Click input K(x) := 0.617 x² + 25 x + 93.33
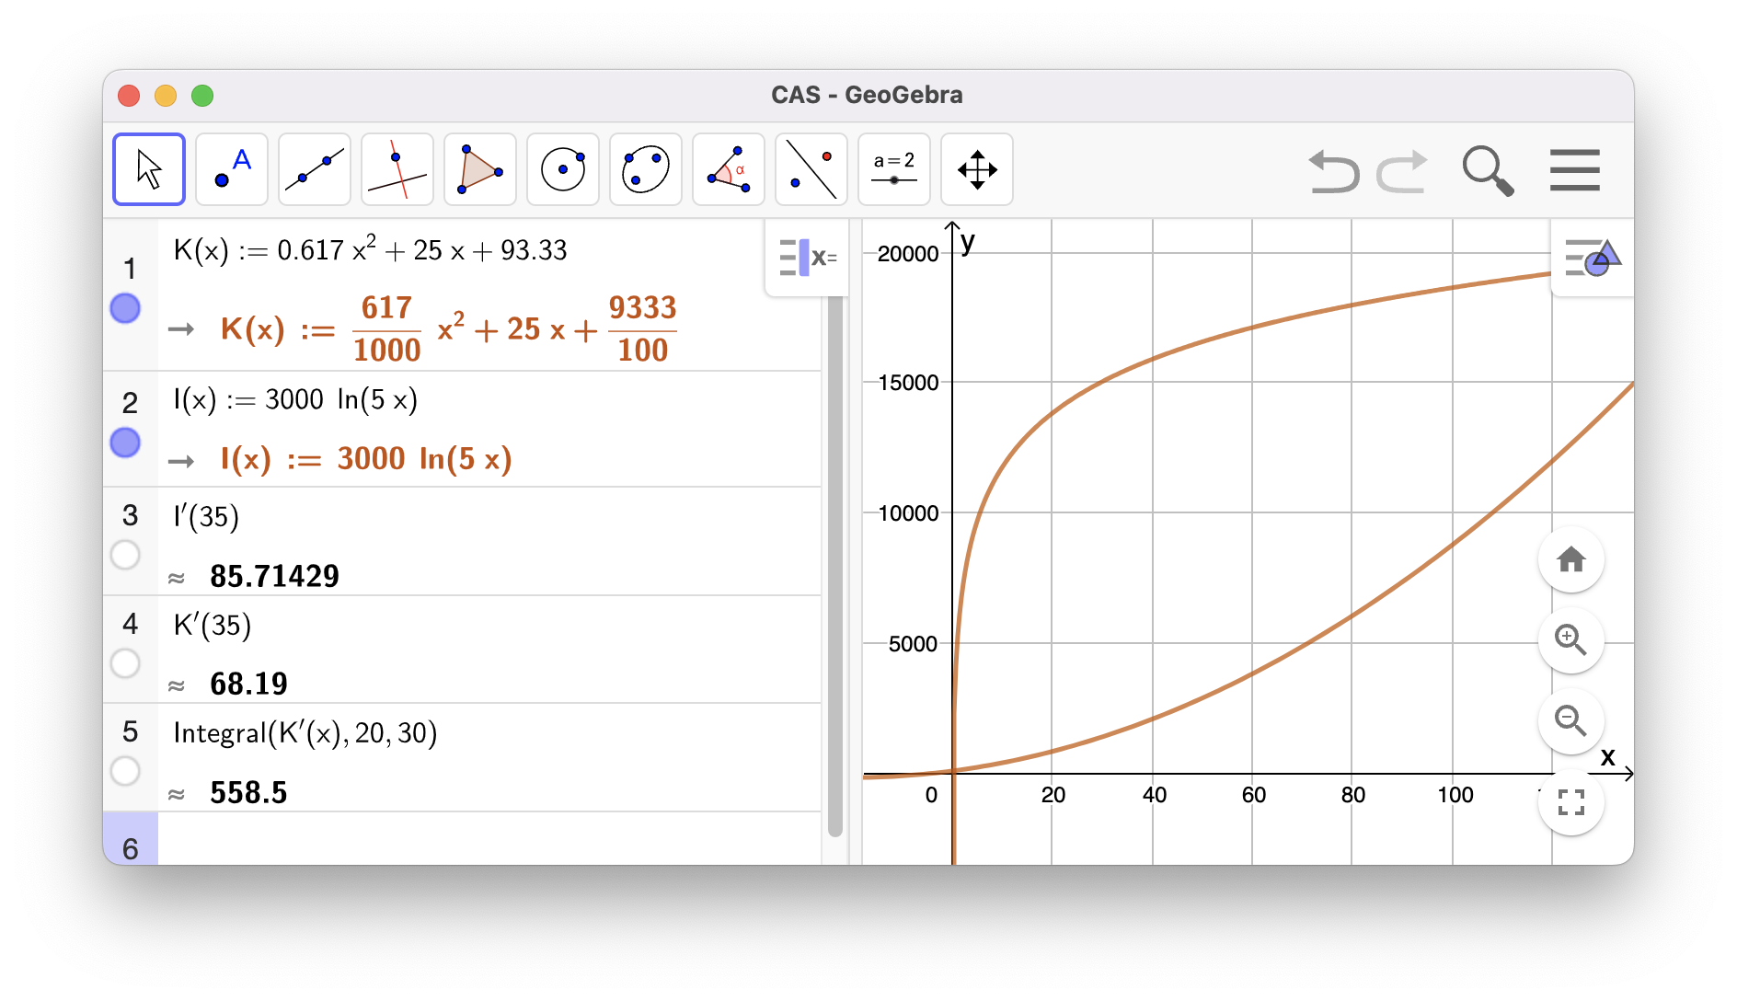 coord(370,250)
